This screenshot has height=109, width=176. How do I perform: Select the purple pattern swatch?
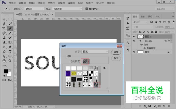pos(68,74)
